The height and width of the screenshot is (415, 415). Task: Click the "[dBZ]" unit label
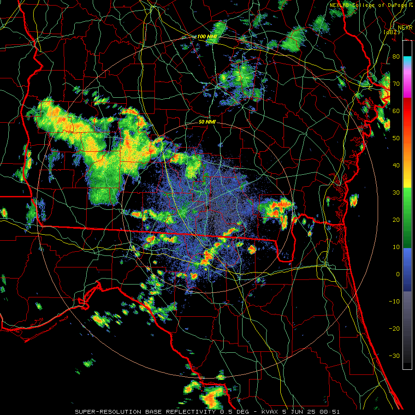point(391,32)
